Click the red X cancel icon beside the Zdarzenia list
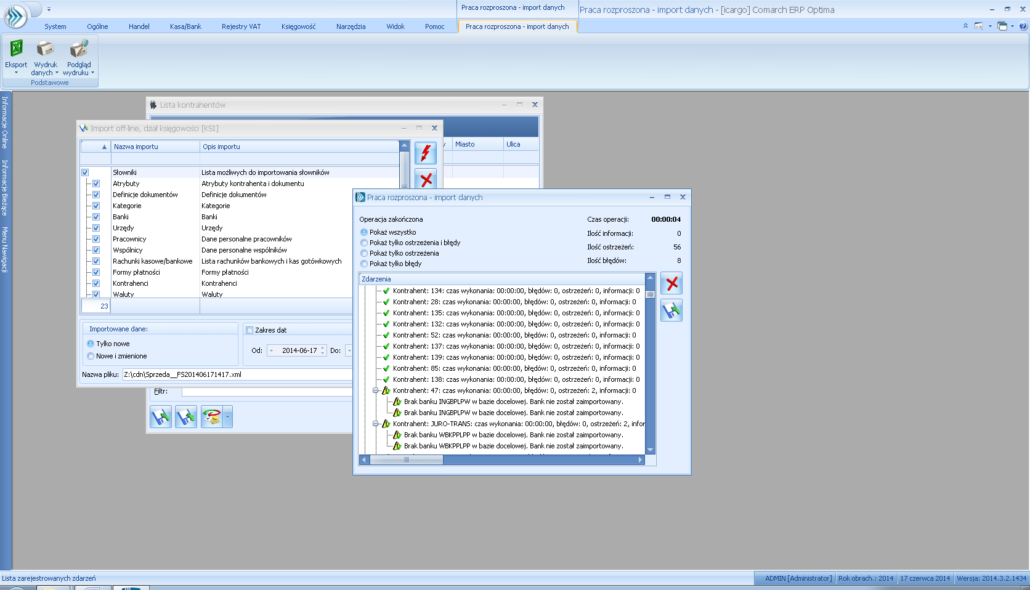This screenshot has width=1030, height=590. tap(671, 283)
